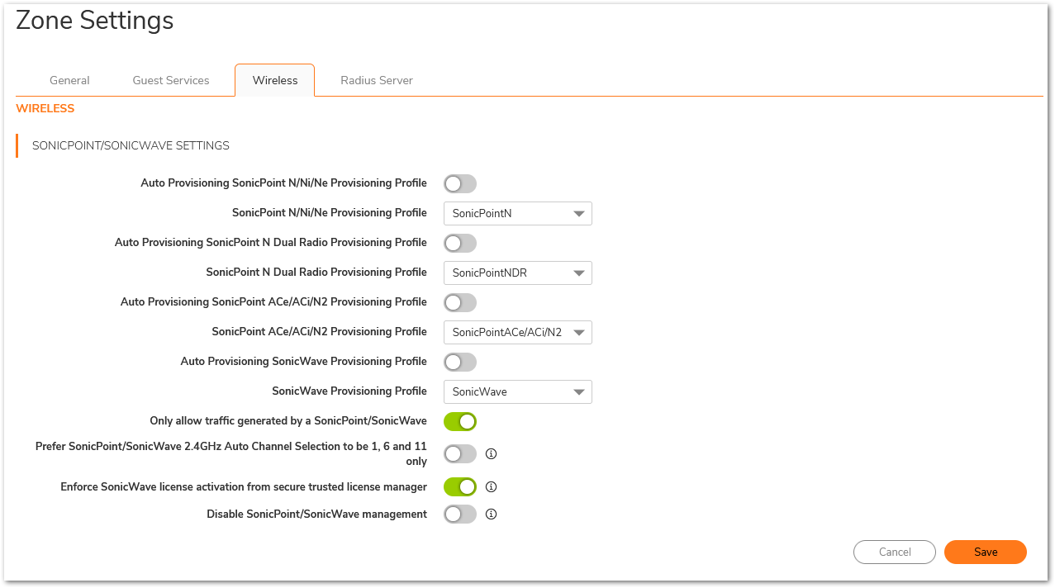Open the Guest Services tab
Image resolution: width=1055 pixels, height=588 pixels.
(171, 80)
